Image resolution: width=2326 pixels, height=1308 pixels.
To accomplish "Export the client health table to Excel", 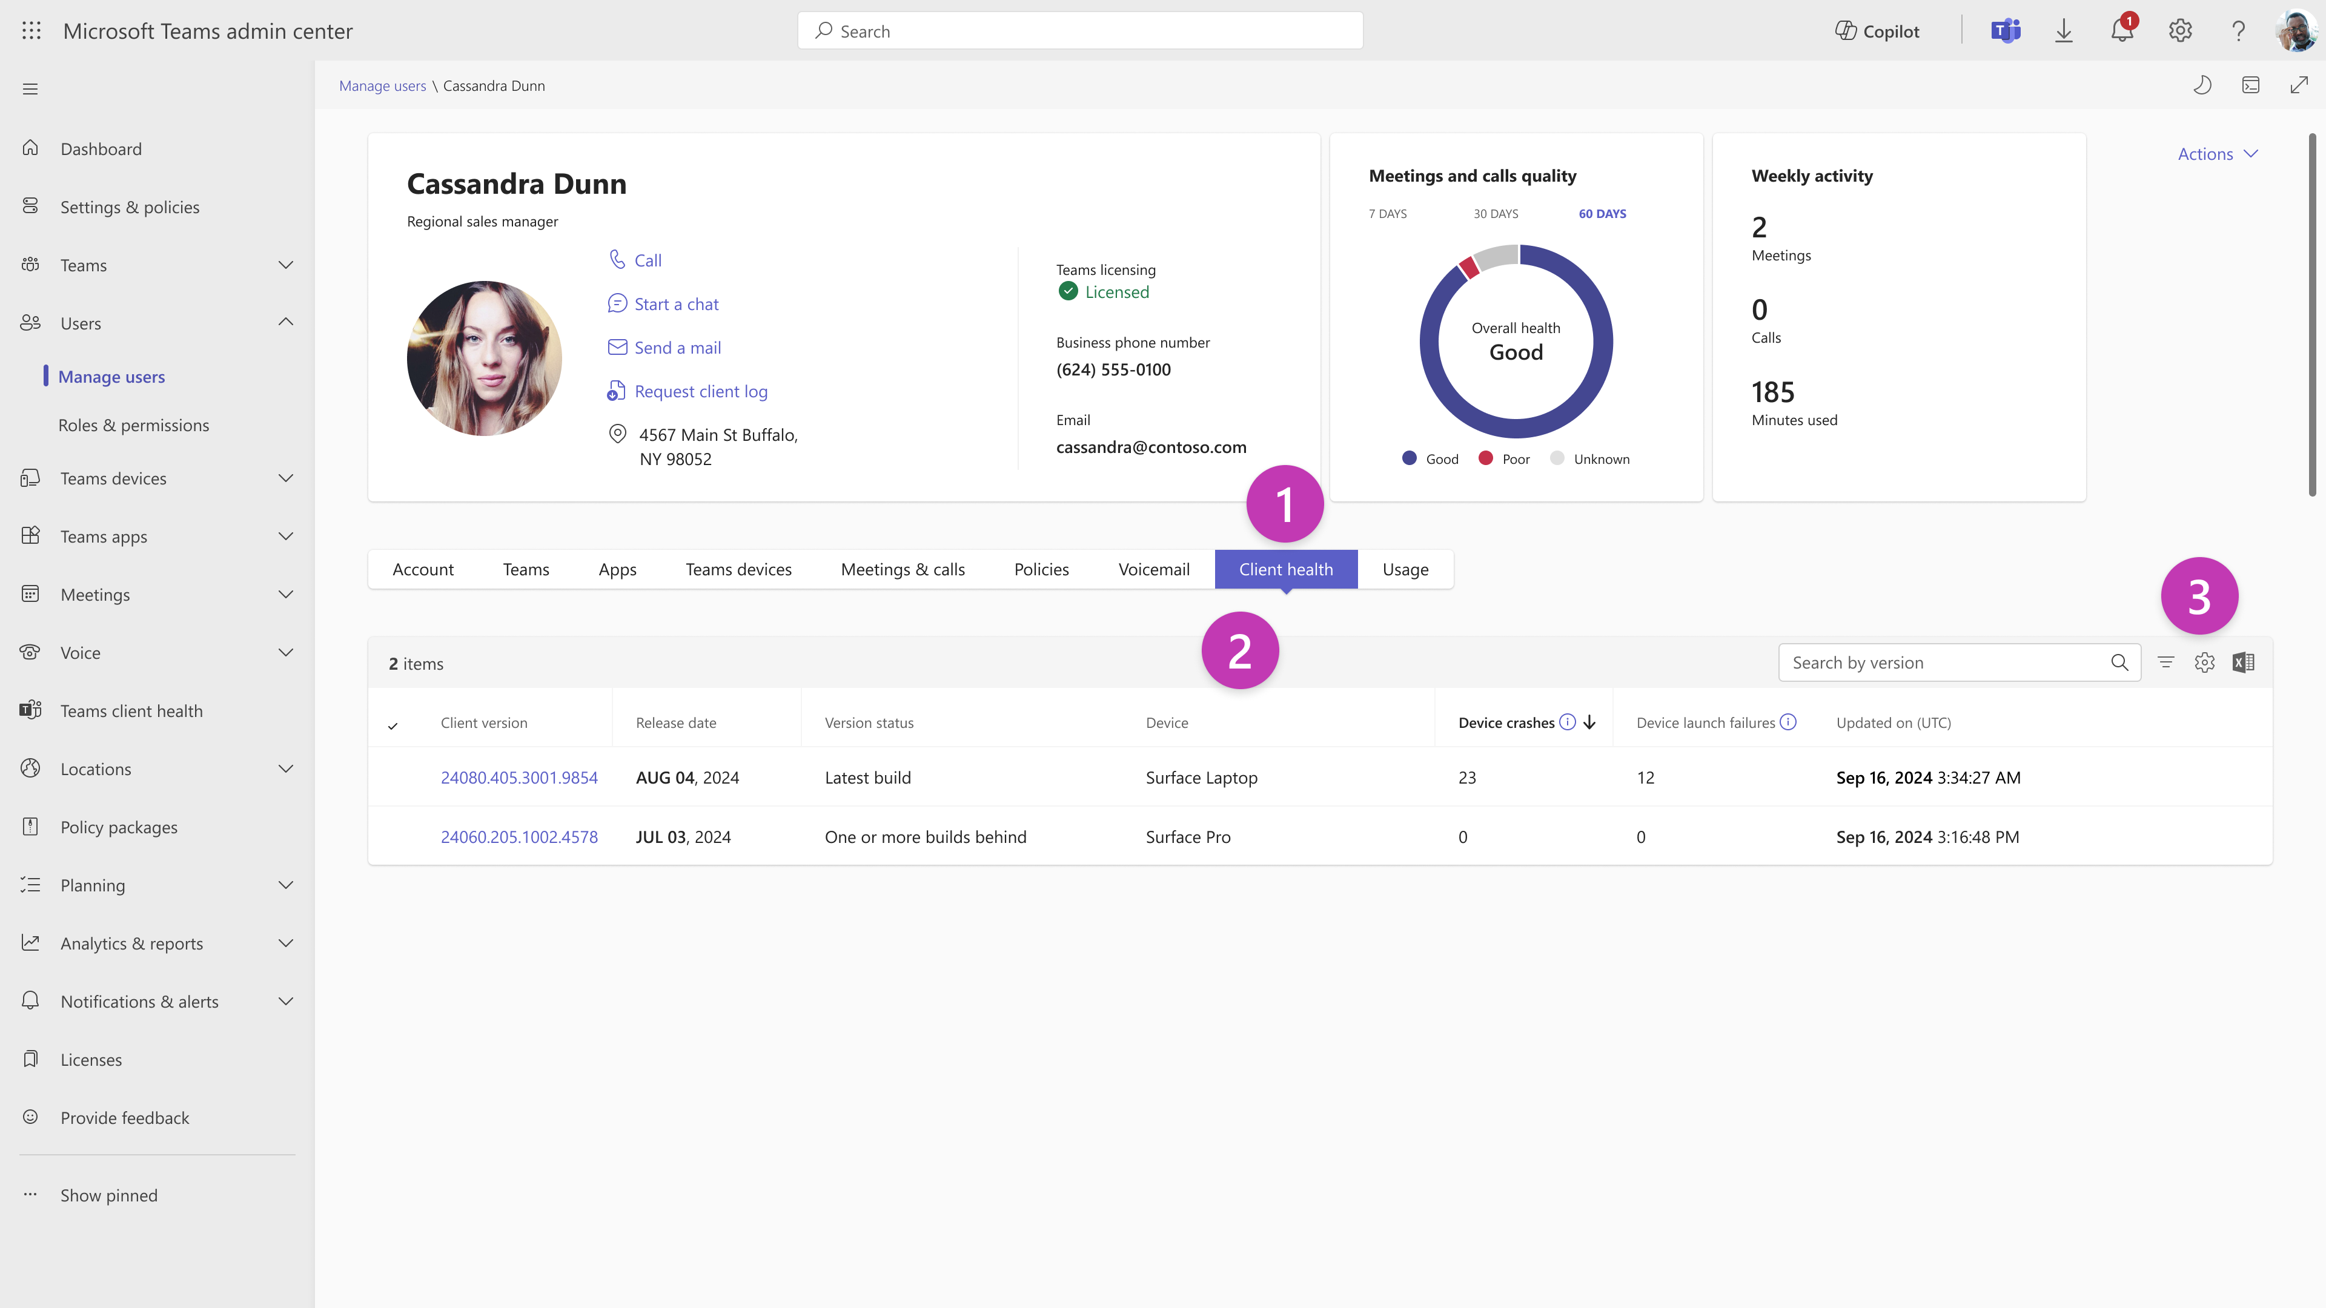I will coord(2244,662).
